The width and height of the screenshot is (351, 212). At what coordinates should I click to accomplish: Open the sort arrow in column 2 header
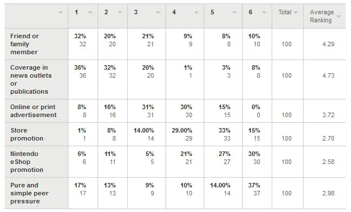pyautogui.click(x=120, y=13)
